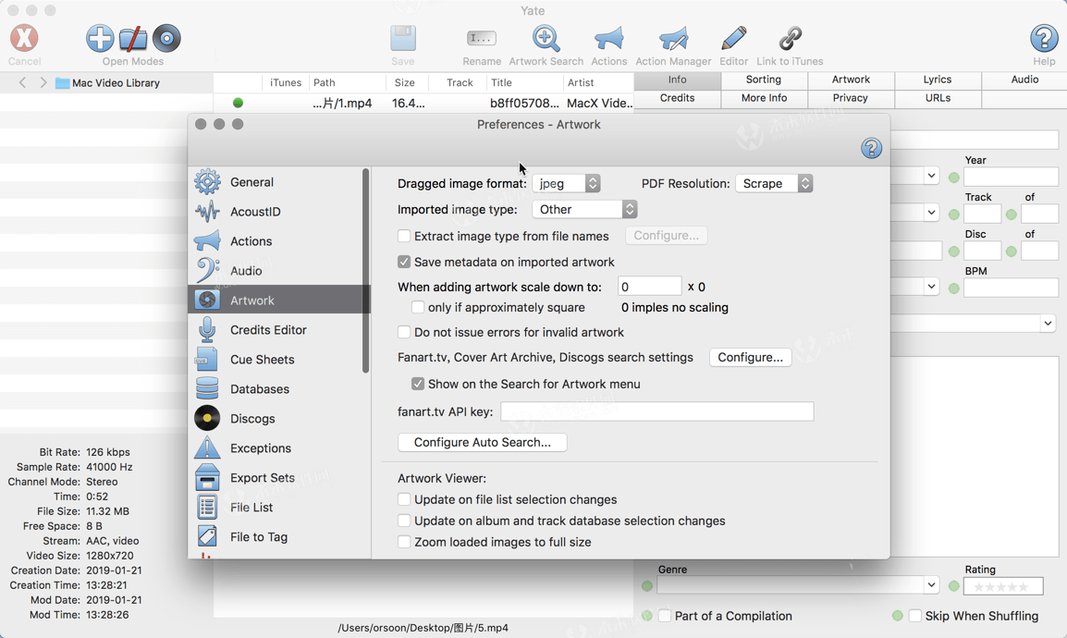
Task: Open Artwork Search from toolbar
Action: (546, 39)
